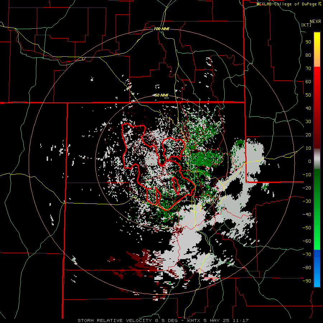Click the -20 label on the velocity scale
This screenshot has width=323, height=323.
(307, 188)
